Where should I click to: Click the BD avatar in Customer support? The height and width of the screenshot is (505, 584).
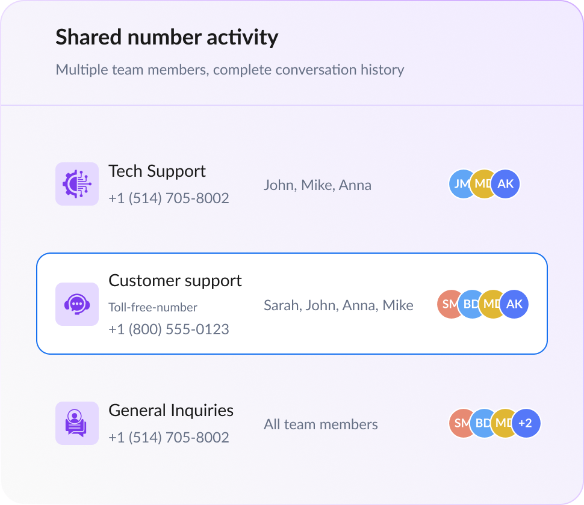click(x=468, y=304)
